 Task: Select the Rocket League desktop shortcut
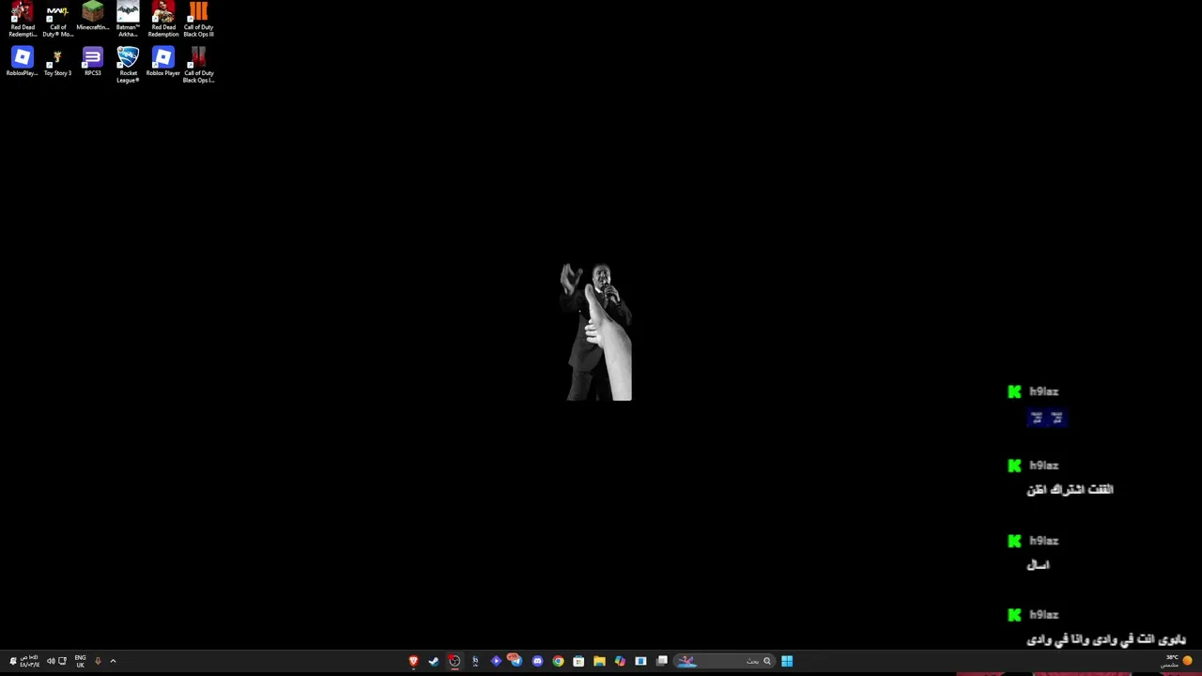point(128,65)
